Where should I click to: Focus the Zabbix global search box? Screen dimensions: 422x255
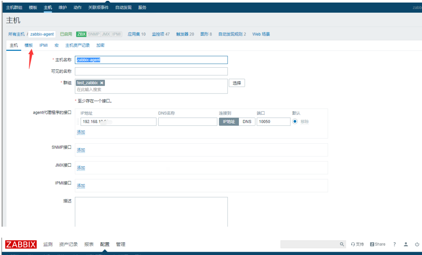310,244
